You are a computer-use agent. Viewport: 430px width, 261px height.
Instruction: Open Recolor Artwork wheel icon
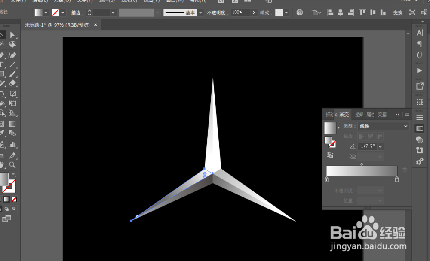coord(299,12)
